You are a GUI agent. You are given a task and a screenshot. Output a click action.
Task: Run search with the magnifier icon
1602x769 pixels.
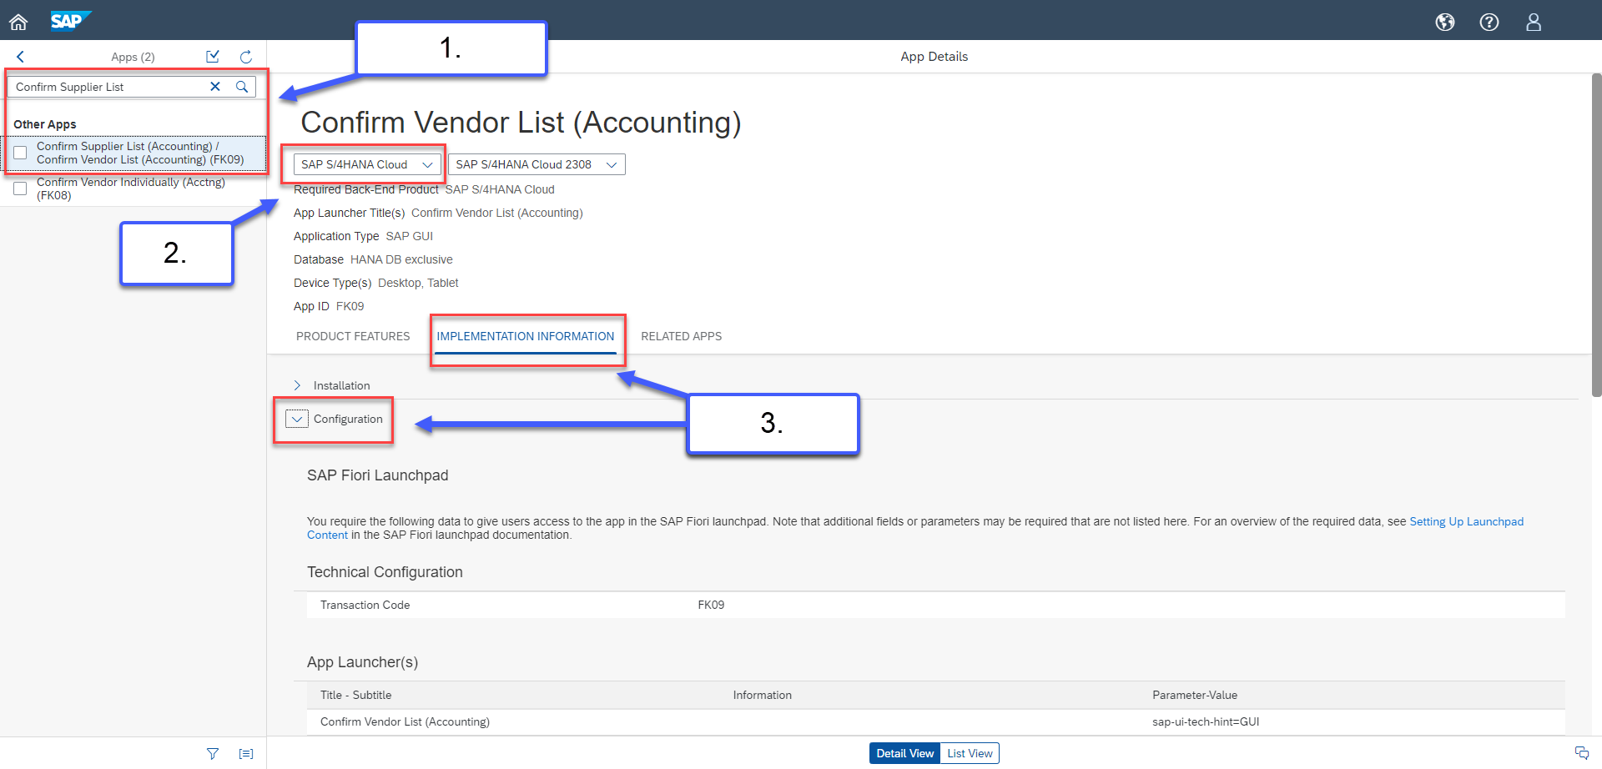pyautogui.click(x=242, y=87)
